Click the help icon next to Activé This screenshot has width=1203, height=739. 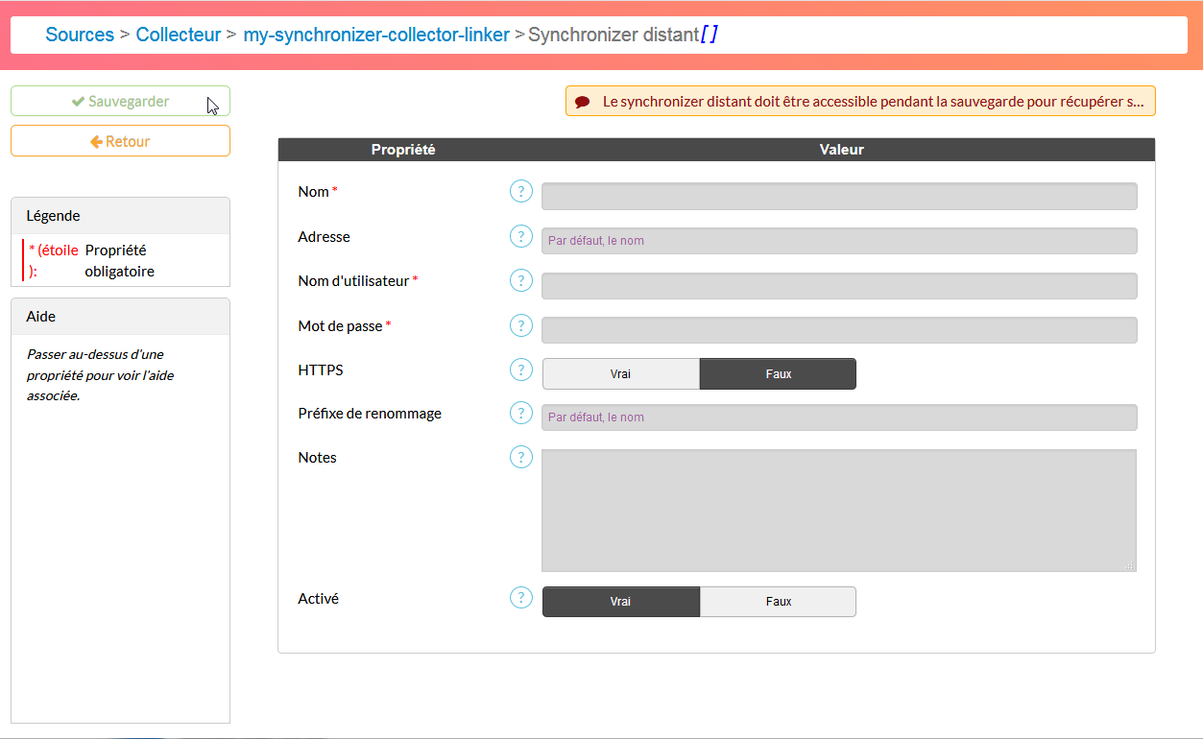520,598
